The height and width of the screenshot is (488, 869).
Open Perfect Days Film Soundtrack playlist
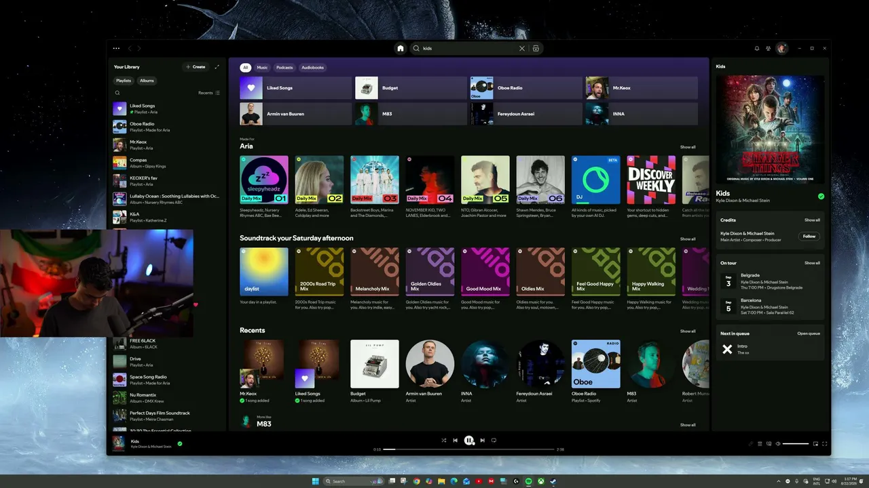tap(166, 415)
